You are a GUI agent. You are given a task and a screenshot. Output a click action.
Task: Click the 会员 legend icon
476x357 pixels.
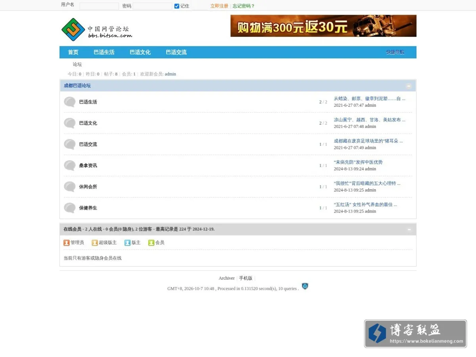point(152,243)
